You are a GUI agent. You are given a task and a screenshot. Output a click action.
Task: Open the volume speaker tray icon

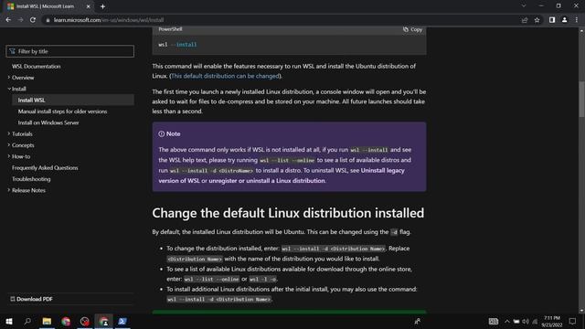tap(526, 321)
